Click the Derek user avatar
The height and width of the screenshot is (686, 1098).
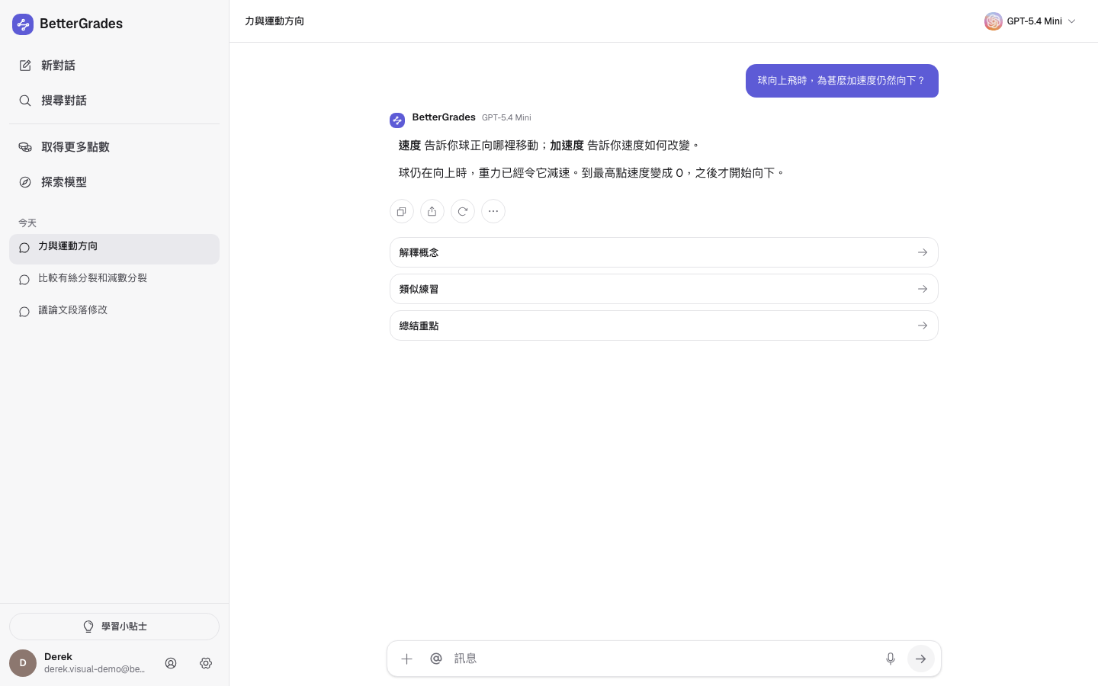coord(23,663)
